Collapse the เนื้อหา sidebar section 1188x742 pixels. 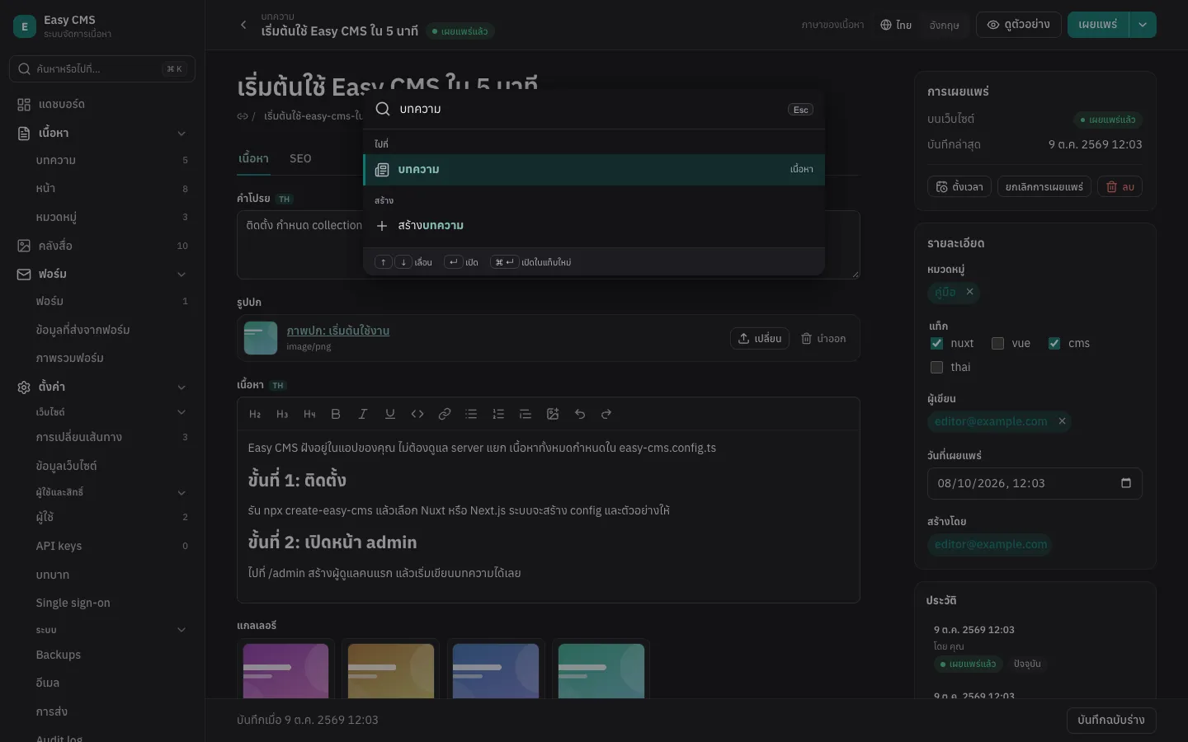tap(181, 133)
